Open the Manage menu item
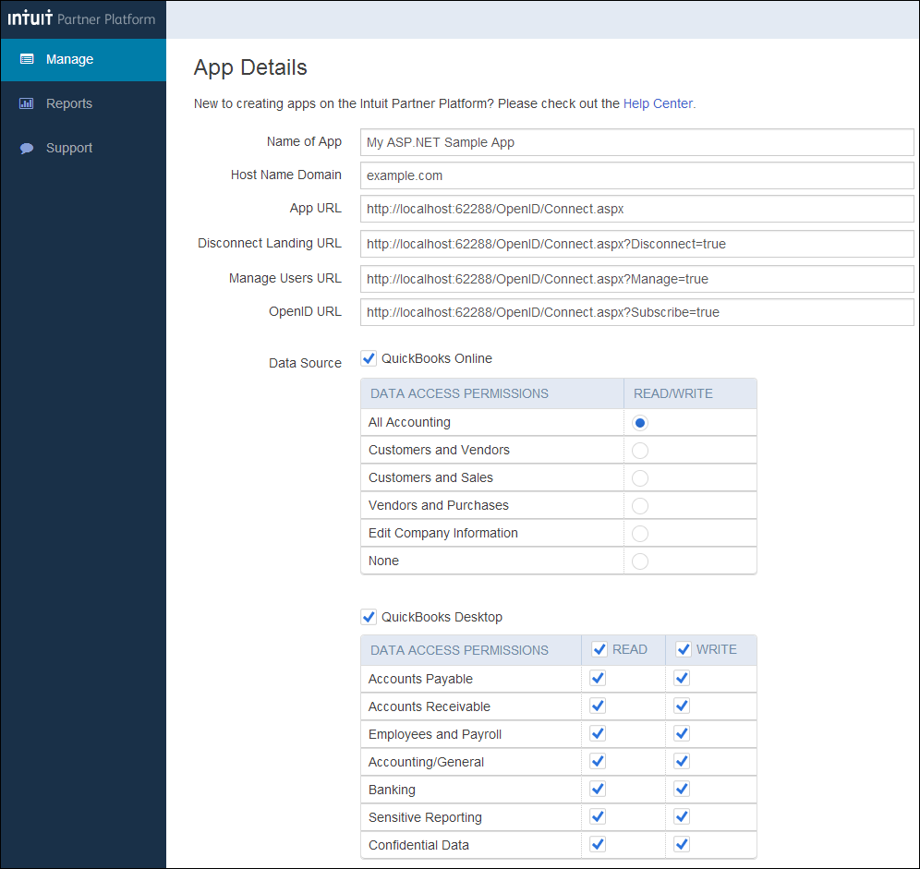The width and height of the screenshot is (920, 869). pyautogui.click(x=83, y=60)
